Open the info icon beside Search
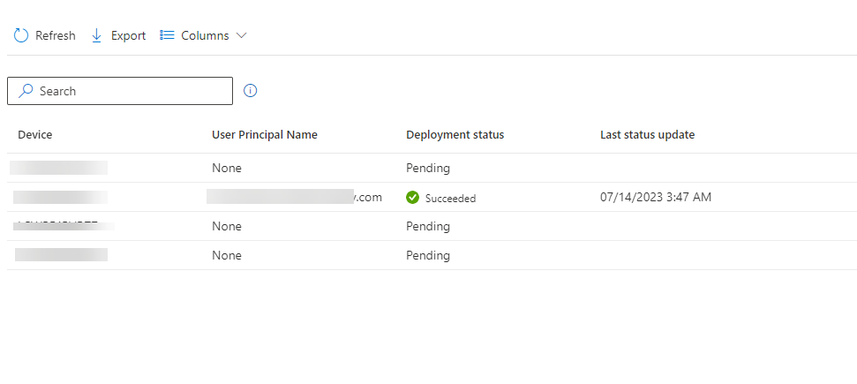The height and width of the screenshot is (384, 857). click(251, 91)
